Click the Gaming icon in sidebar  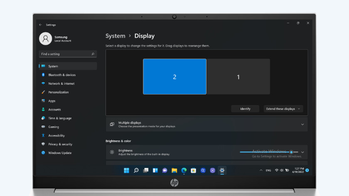pyautogui.click(x=43, y=127)
